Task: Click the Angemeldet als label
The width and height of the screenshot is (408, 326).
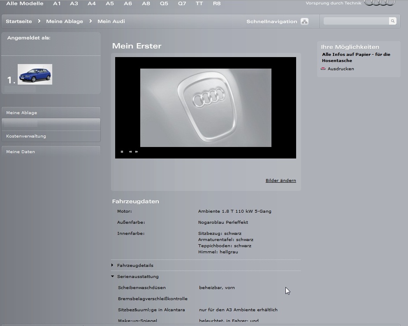Action: (x=29, y=38)
